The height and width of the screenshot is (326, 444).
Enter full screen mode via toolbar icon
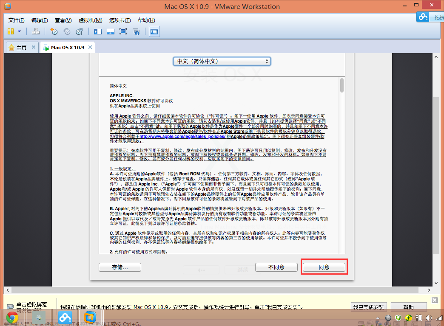point(123,31)
